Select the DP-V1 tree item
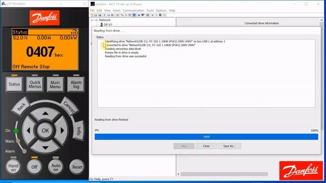The width and height of the screenshot is (326, 183). click(108, 24)
